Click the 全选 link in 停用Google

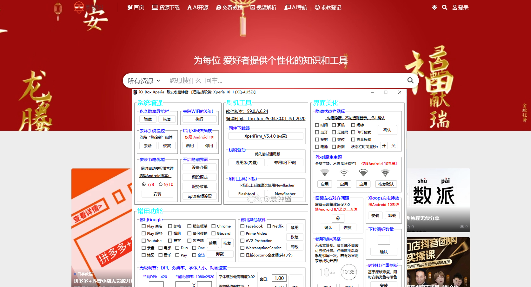[201, 255]
